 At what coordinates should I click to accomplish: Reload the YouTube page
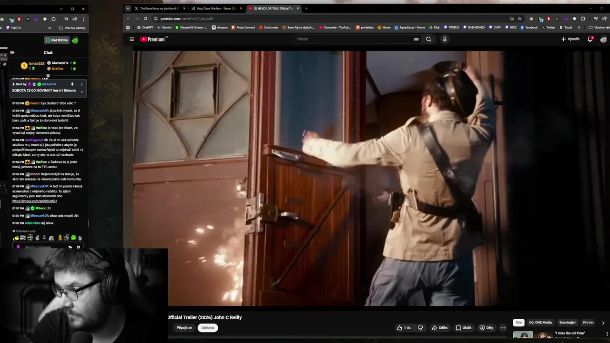point(145,19)
